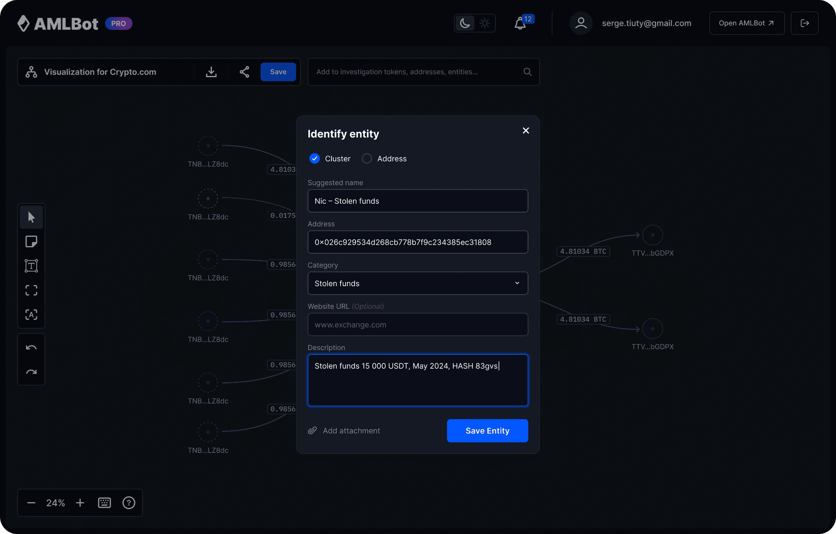The width and height of the screenshot is (836, 534).
Task: Open notifications bell with 12 badge
Action: click(x=520, y=23)
